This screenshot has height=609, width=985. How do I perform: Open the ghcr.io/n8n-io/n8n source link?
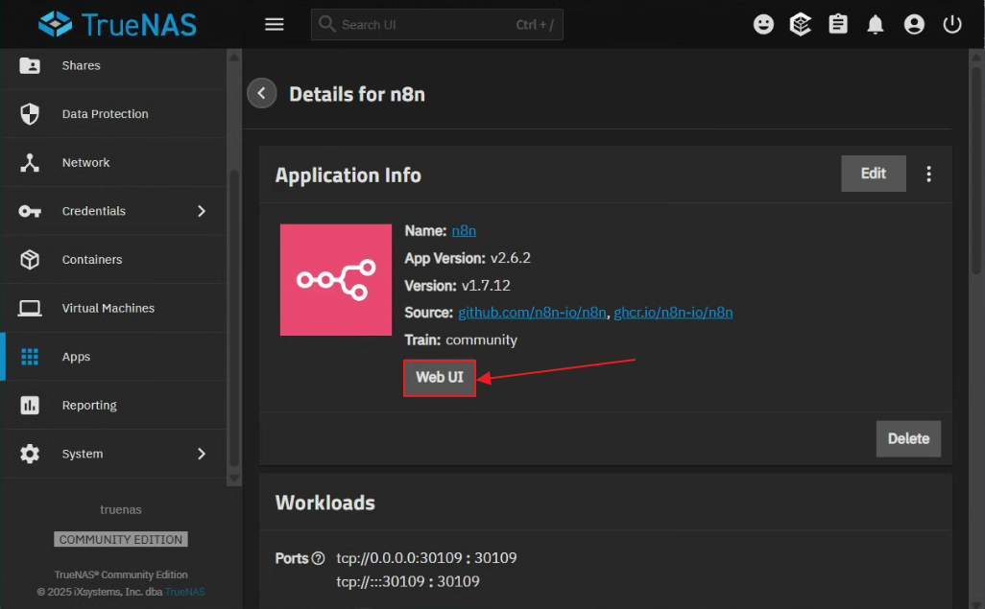(x=673, y=313)
